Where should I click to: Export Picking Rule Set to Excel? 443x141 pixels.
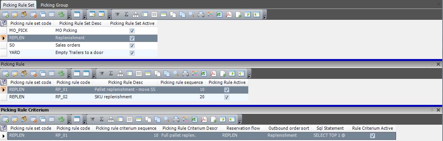click(219, 14)
